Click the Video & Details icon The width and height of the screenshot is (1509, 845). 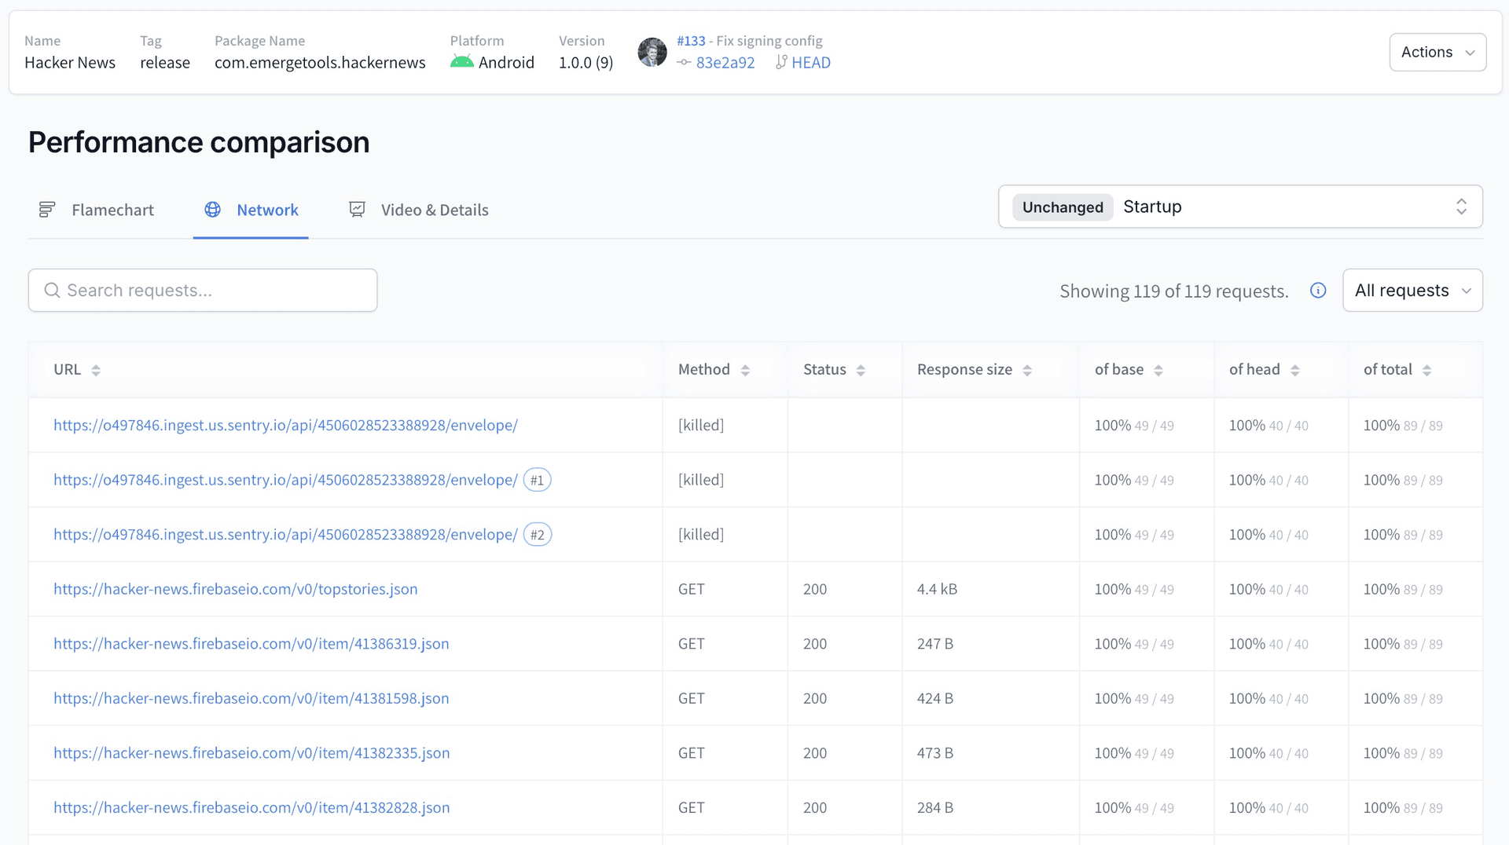pyautogui.click(x=357, y=209)
